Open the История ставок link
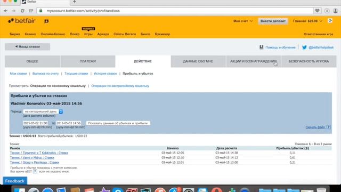341x192 pixels. tap(105, 74)
